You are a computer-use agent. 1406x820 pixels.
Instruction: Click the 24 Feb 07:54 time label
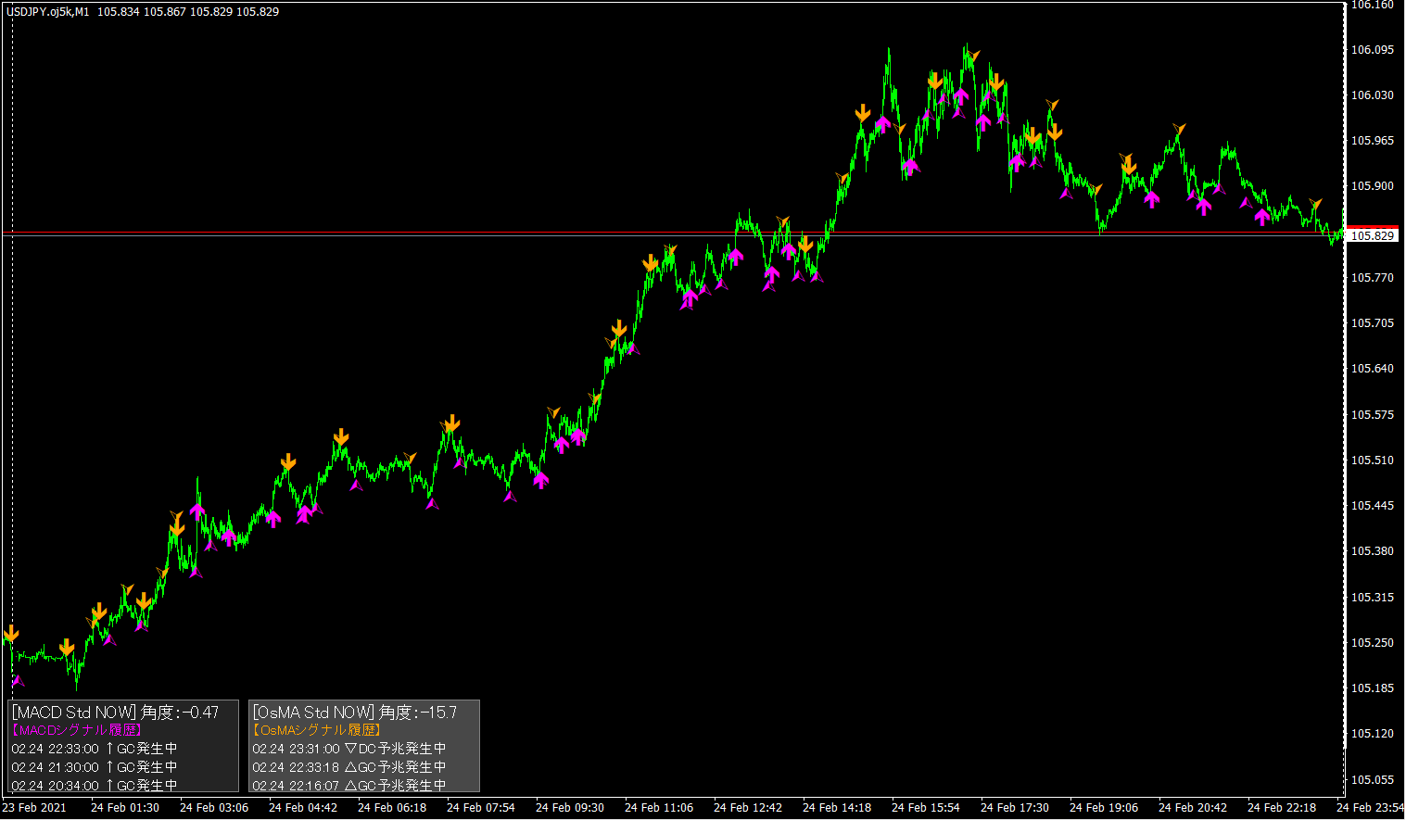(481, 808)
